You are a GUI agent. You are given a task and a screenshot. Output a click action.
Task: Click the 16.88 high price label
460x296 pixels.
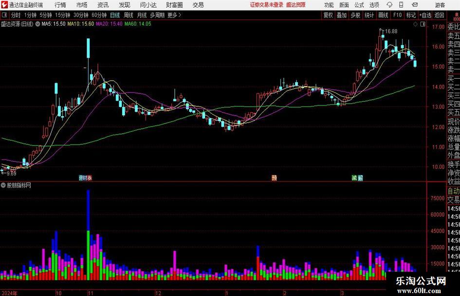391,32
